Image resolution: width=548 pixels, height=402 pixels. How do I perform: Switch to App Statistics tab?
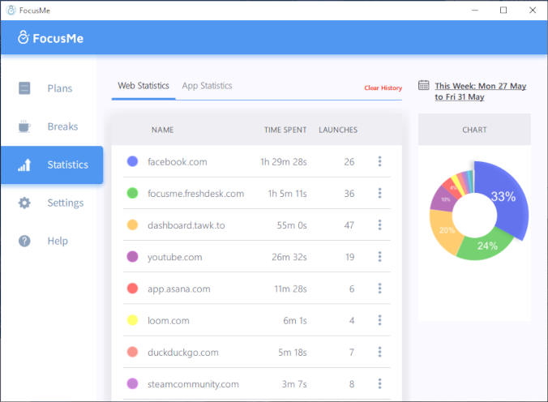tap(207, 86)
